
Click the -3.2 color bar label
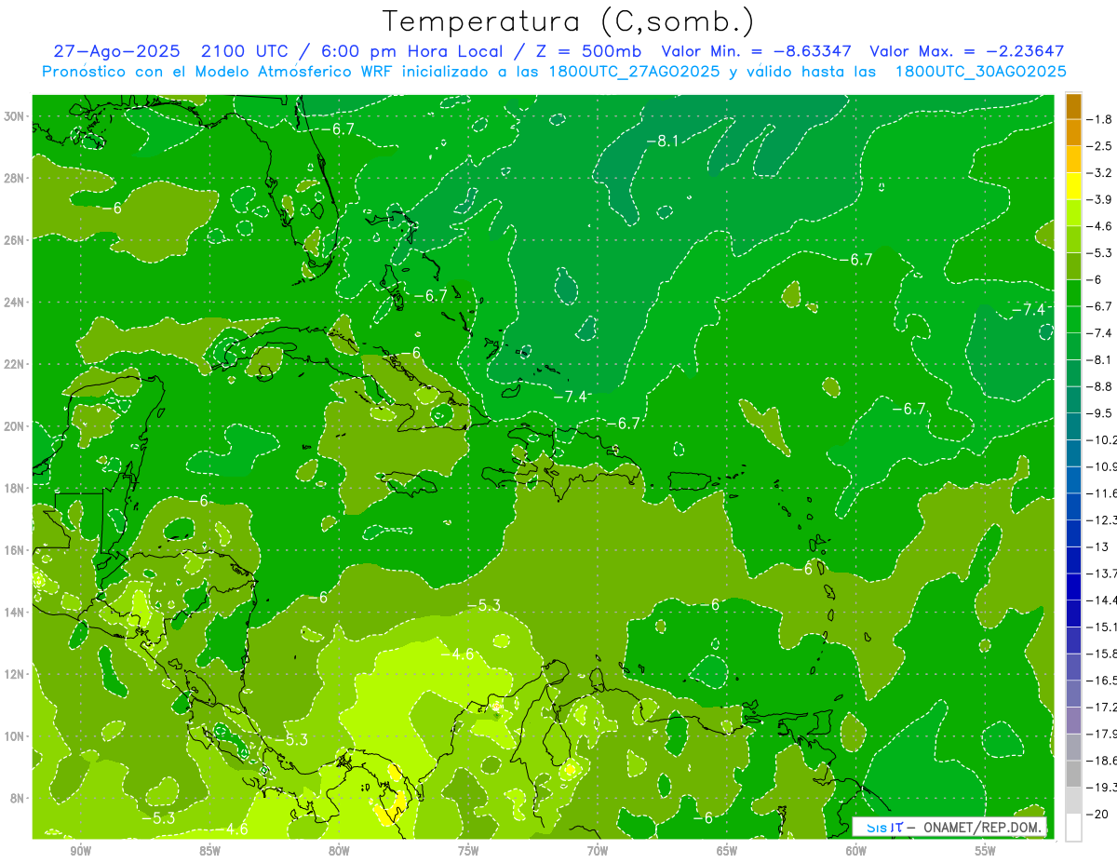coord(1101,173)
